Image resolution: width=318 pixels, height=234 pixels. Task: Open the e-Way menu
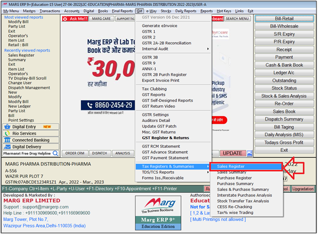point(151,11)
